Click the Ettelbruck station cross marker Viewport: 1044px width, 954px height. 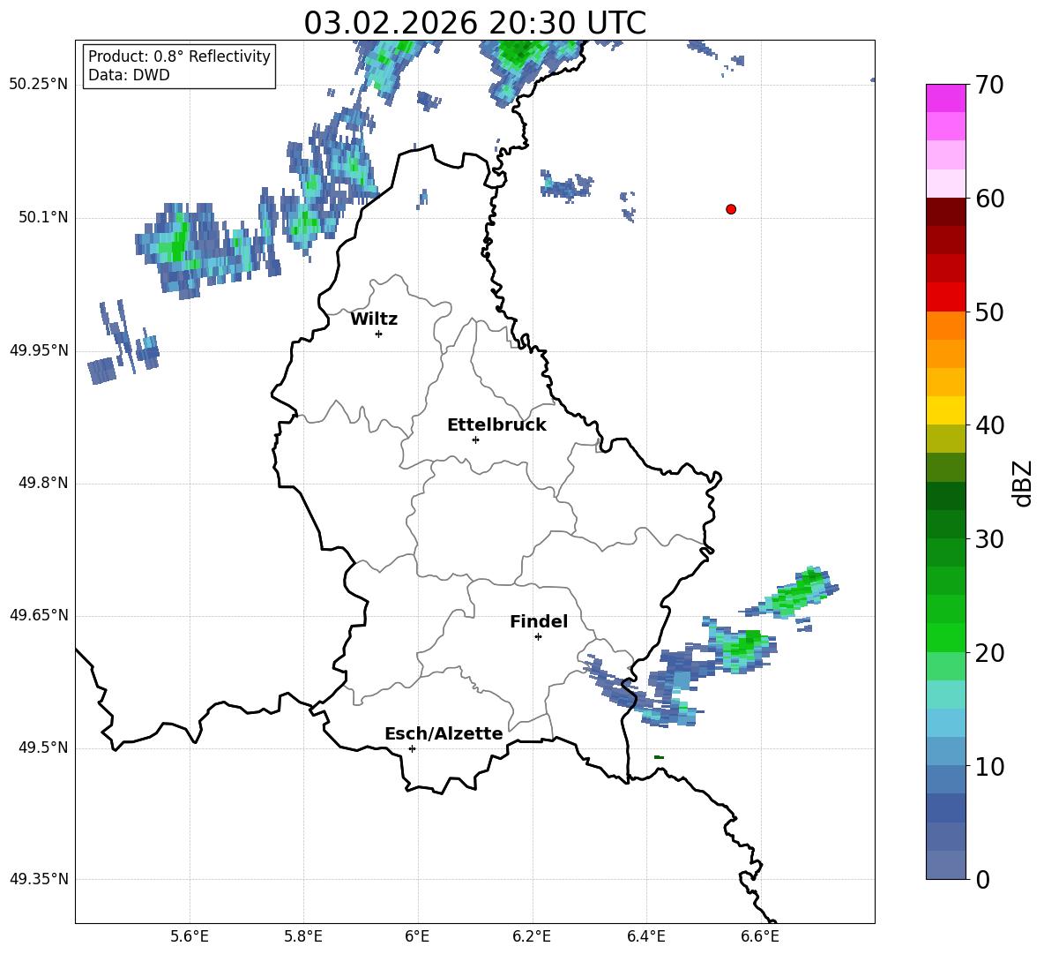click(x=475, y=439)
